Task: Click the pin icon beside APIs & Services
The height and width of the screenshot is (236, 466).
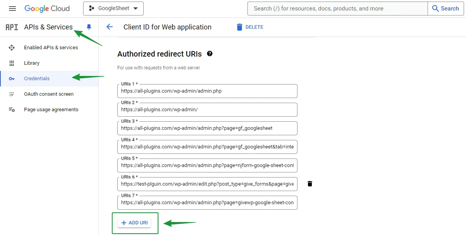Action: (89, 27)
